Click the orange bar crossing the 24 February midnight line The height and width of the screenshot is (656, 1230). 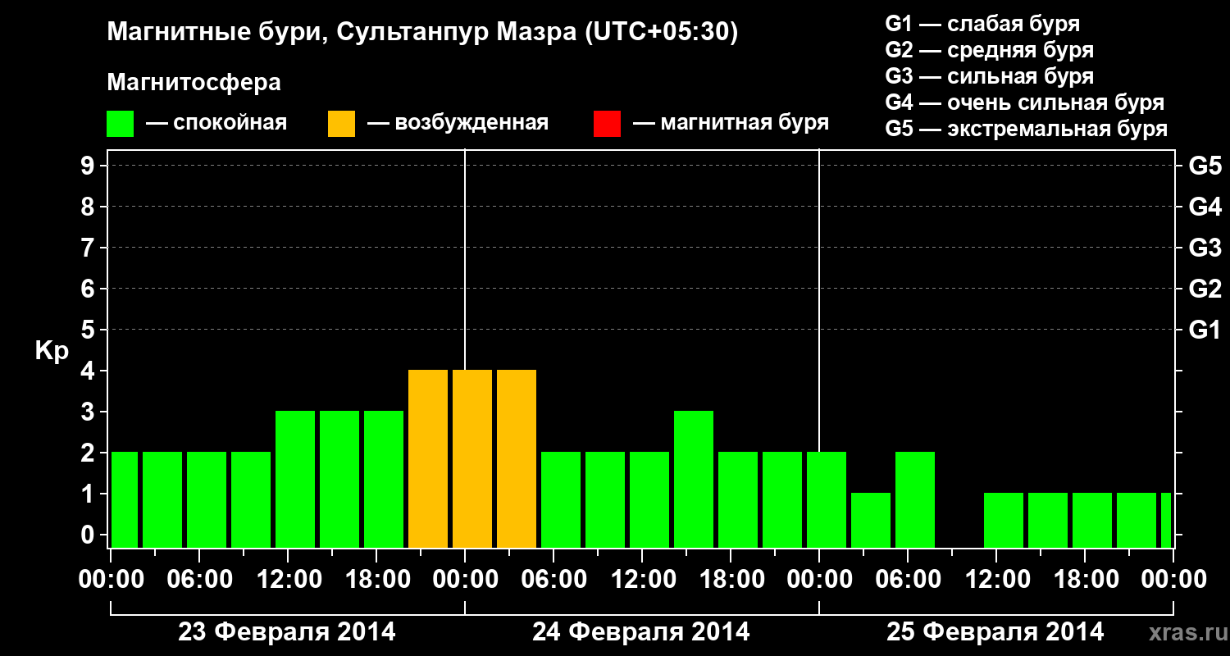pos(472,458)
